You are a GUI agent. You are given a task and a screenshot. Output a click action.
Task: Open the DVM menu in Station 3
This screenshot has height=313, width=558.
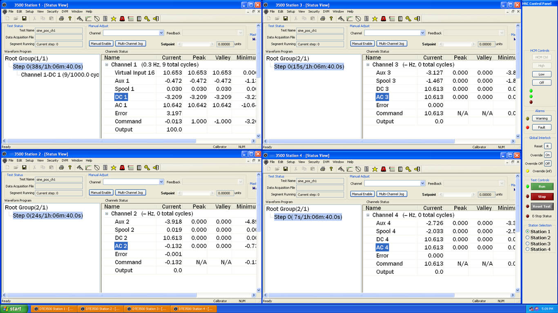click(326, 11)
